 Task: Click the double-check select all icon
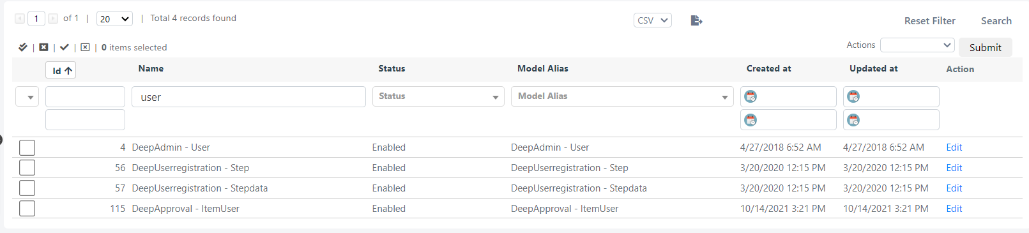pyautogui.click(x=23, y=47)
